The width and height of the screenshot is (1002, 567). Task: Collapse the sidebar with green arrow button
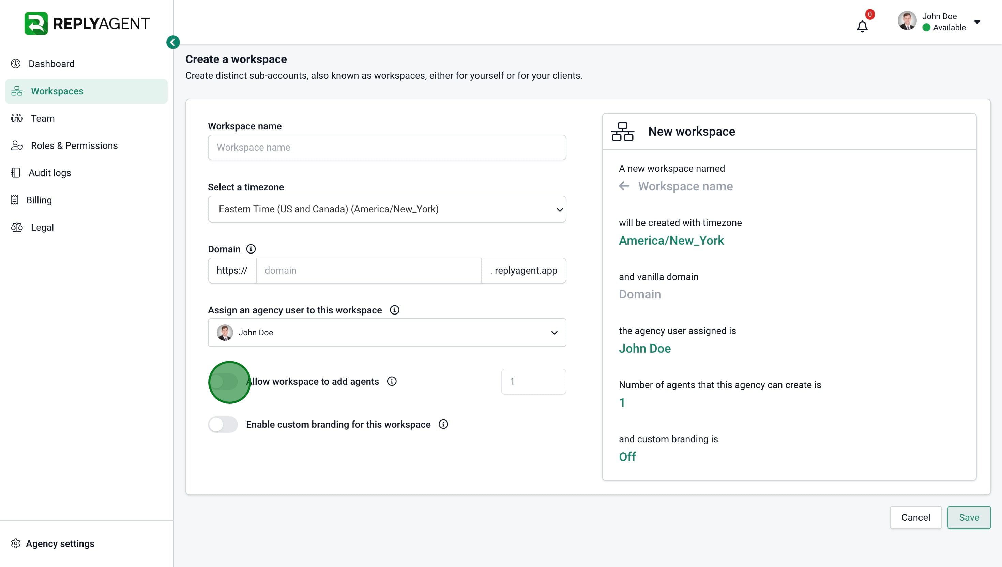(x=173, y=42)
